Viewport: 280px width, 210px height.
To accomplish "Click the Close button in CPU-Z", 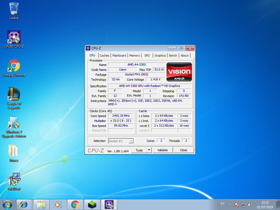I will coord(183,150).
